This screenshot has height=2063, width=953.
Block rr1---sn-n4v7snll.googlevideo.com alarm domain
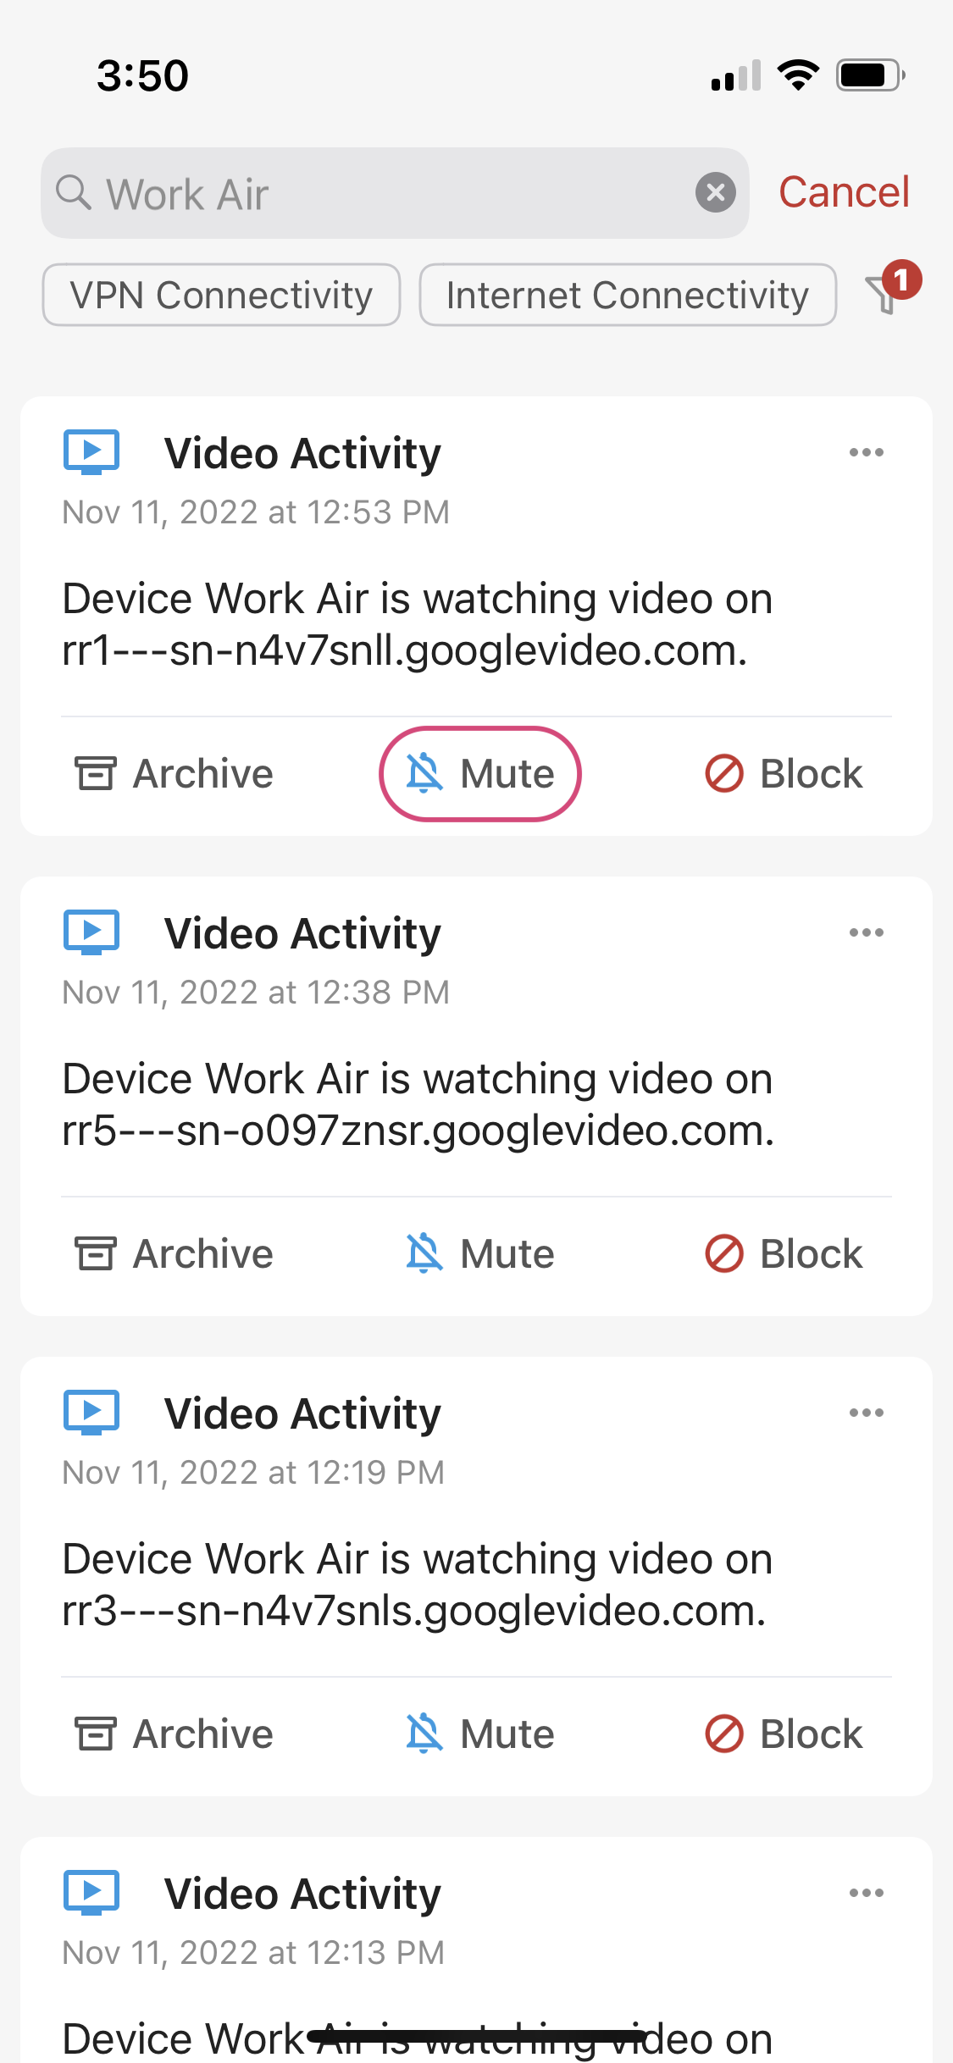[x=784, y=773]
